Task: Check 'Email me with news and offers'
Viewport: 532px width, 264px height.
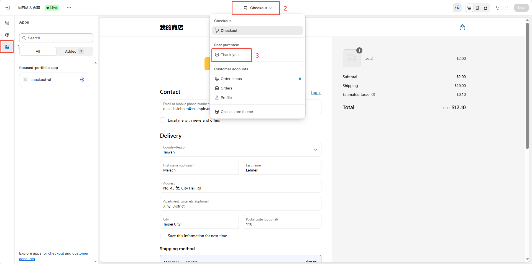Action: click(163, 120)
